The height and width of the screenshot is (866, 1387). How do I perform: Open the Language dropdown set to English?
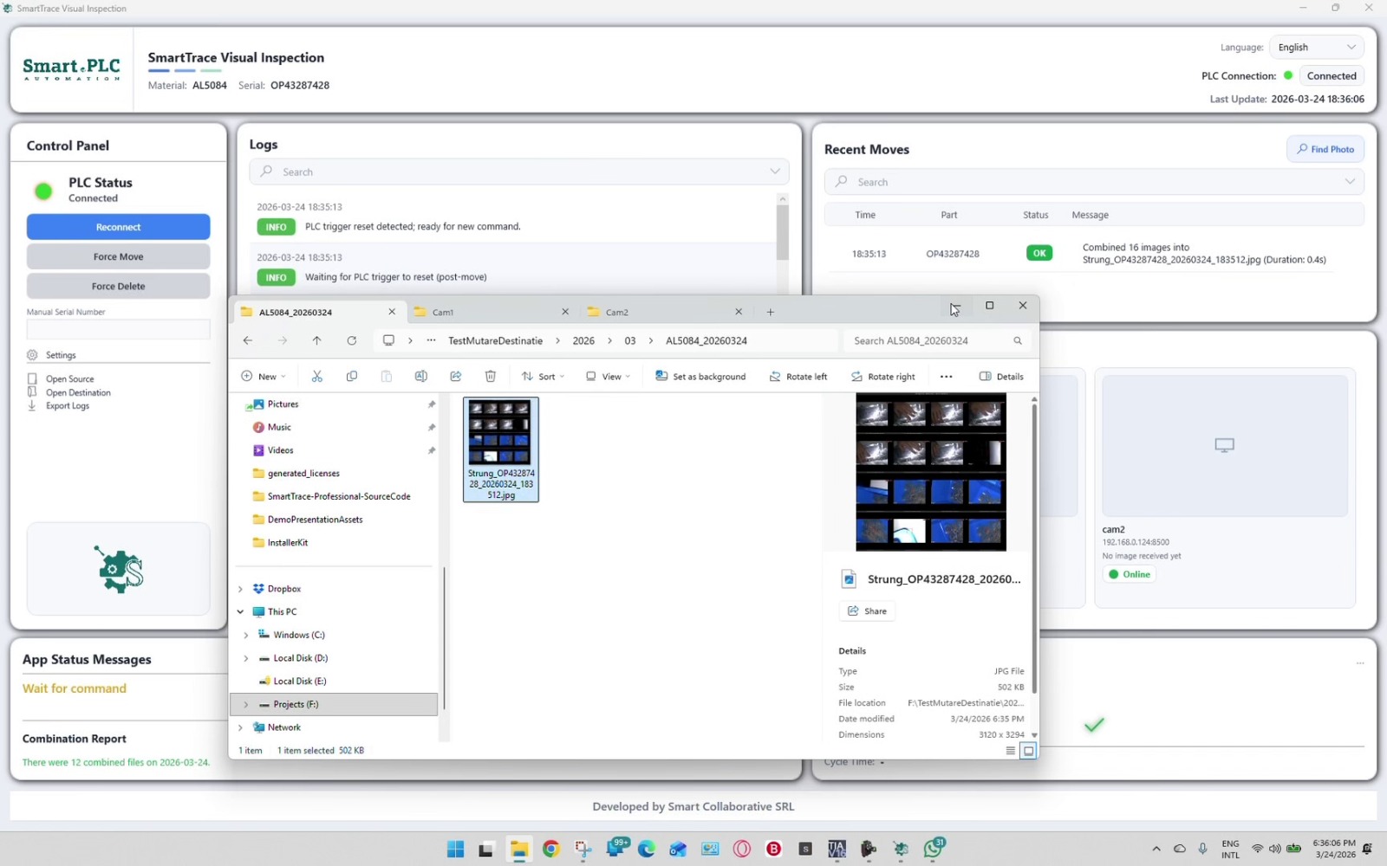coord(1316,48)
